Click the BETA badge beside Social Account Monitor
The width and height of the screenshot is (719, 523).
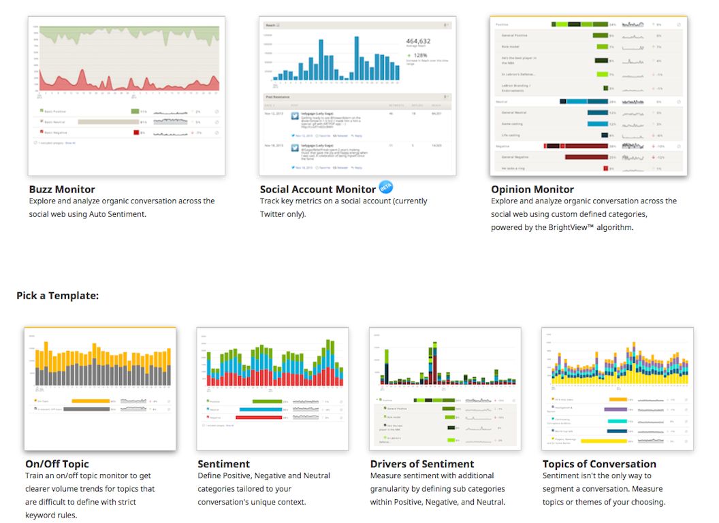(386, 187)
